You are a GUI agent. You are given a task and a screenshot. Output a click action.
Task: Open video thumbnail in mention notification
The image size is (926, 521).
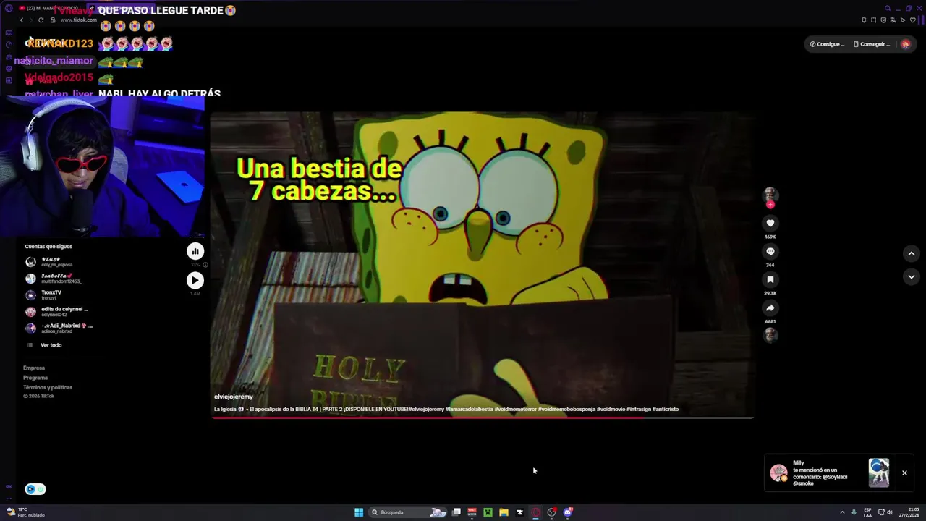tap(879, 473)
